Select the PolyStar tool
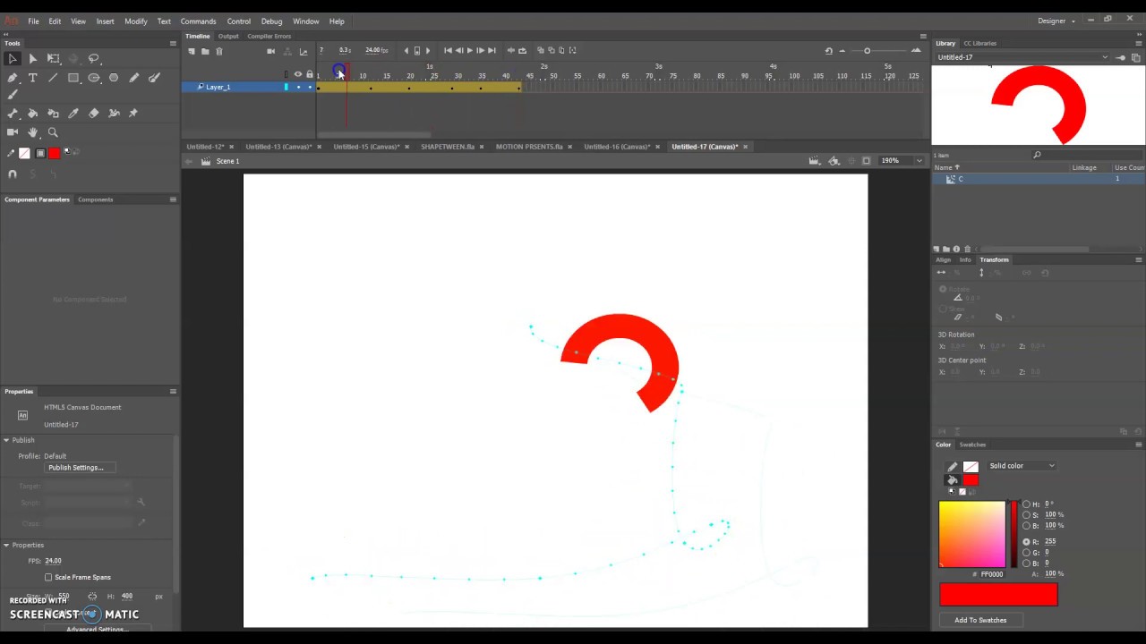Viewport: 1146px width, 644px height. [114, 78]
